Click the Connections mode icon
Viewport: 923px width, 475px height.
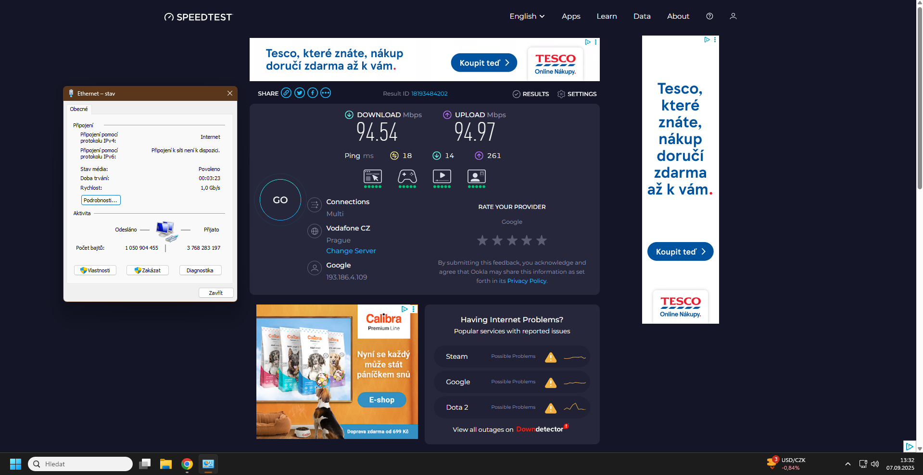click(315, 205)
